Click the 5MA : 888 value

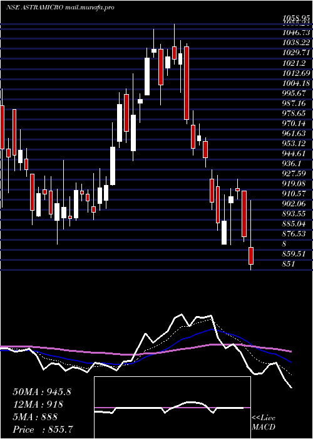click(35, 417)
